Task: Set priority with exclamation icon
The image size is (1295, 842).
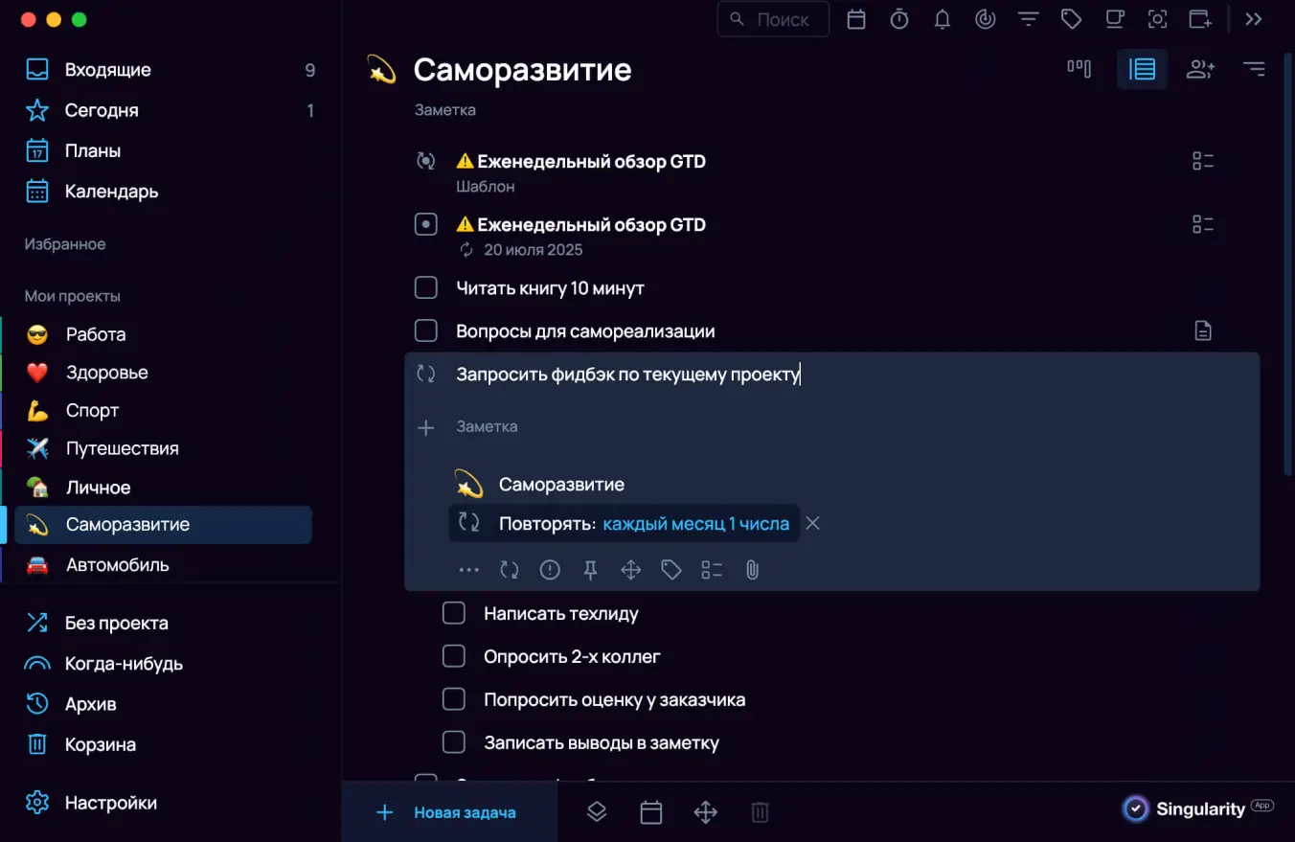Action: [x=550, y=570]
